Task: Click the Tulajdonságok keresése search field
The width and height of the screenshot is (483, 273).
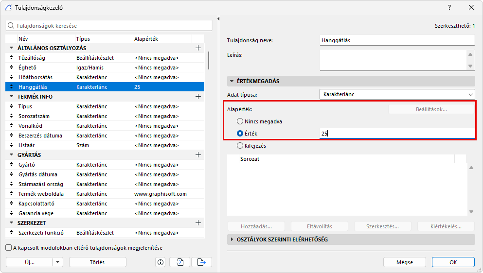Action: (109, 26)
